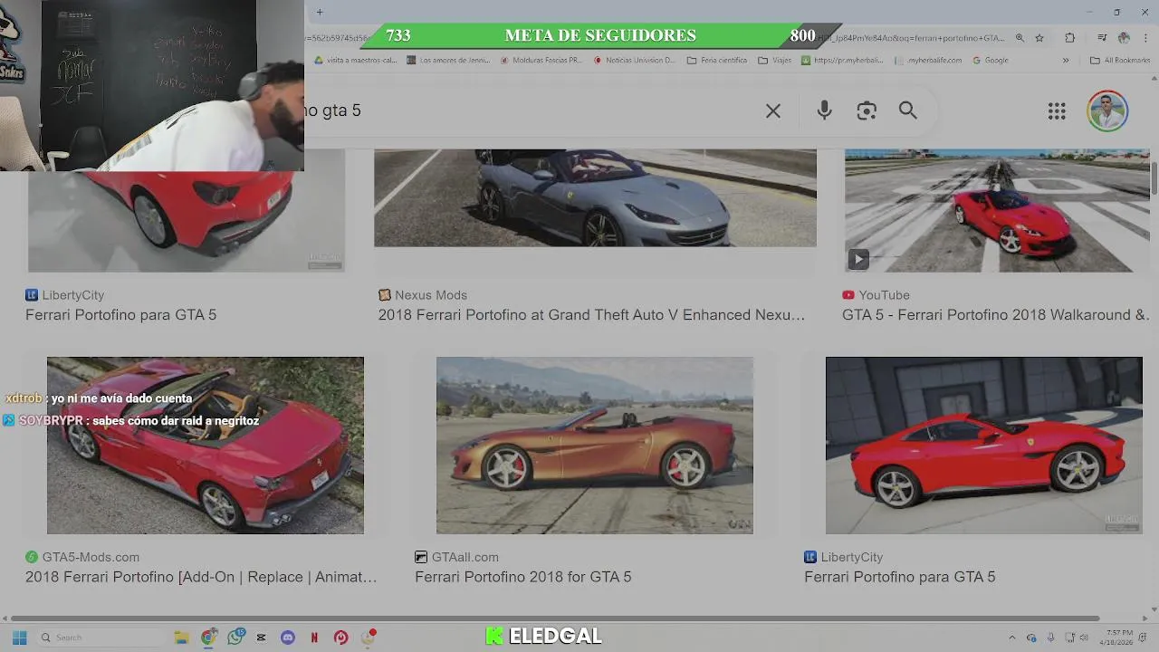
Task: Click the GTAall.com source label
Action: point(457,557)
